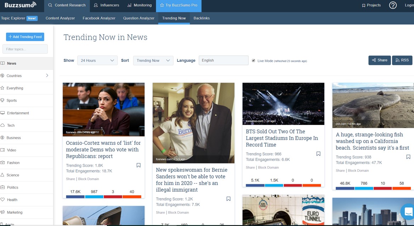
Task: Click the Politics briefcase icon
Action: coord(2,187)
